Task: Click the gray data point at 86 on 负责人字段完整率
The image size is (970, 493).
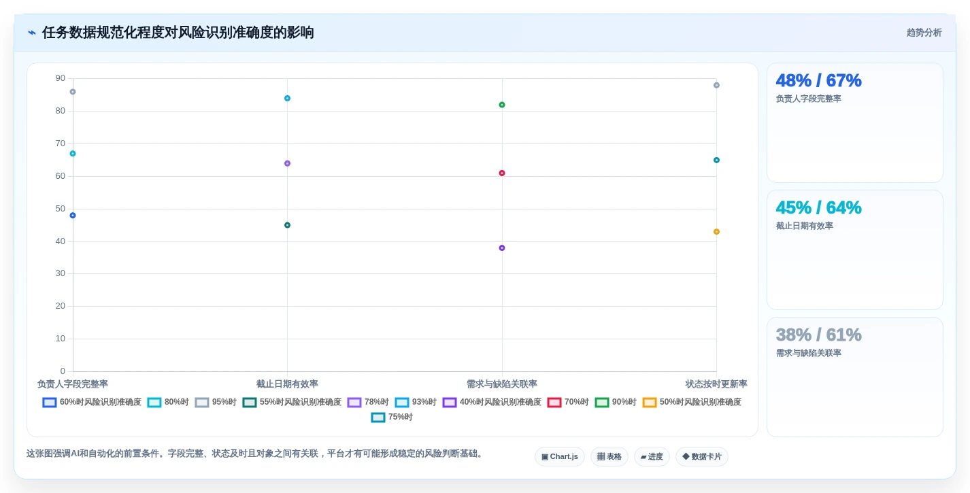Action: point(73,92)
